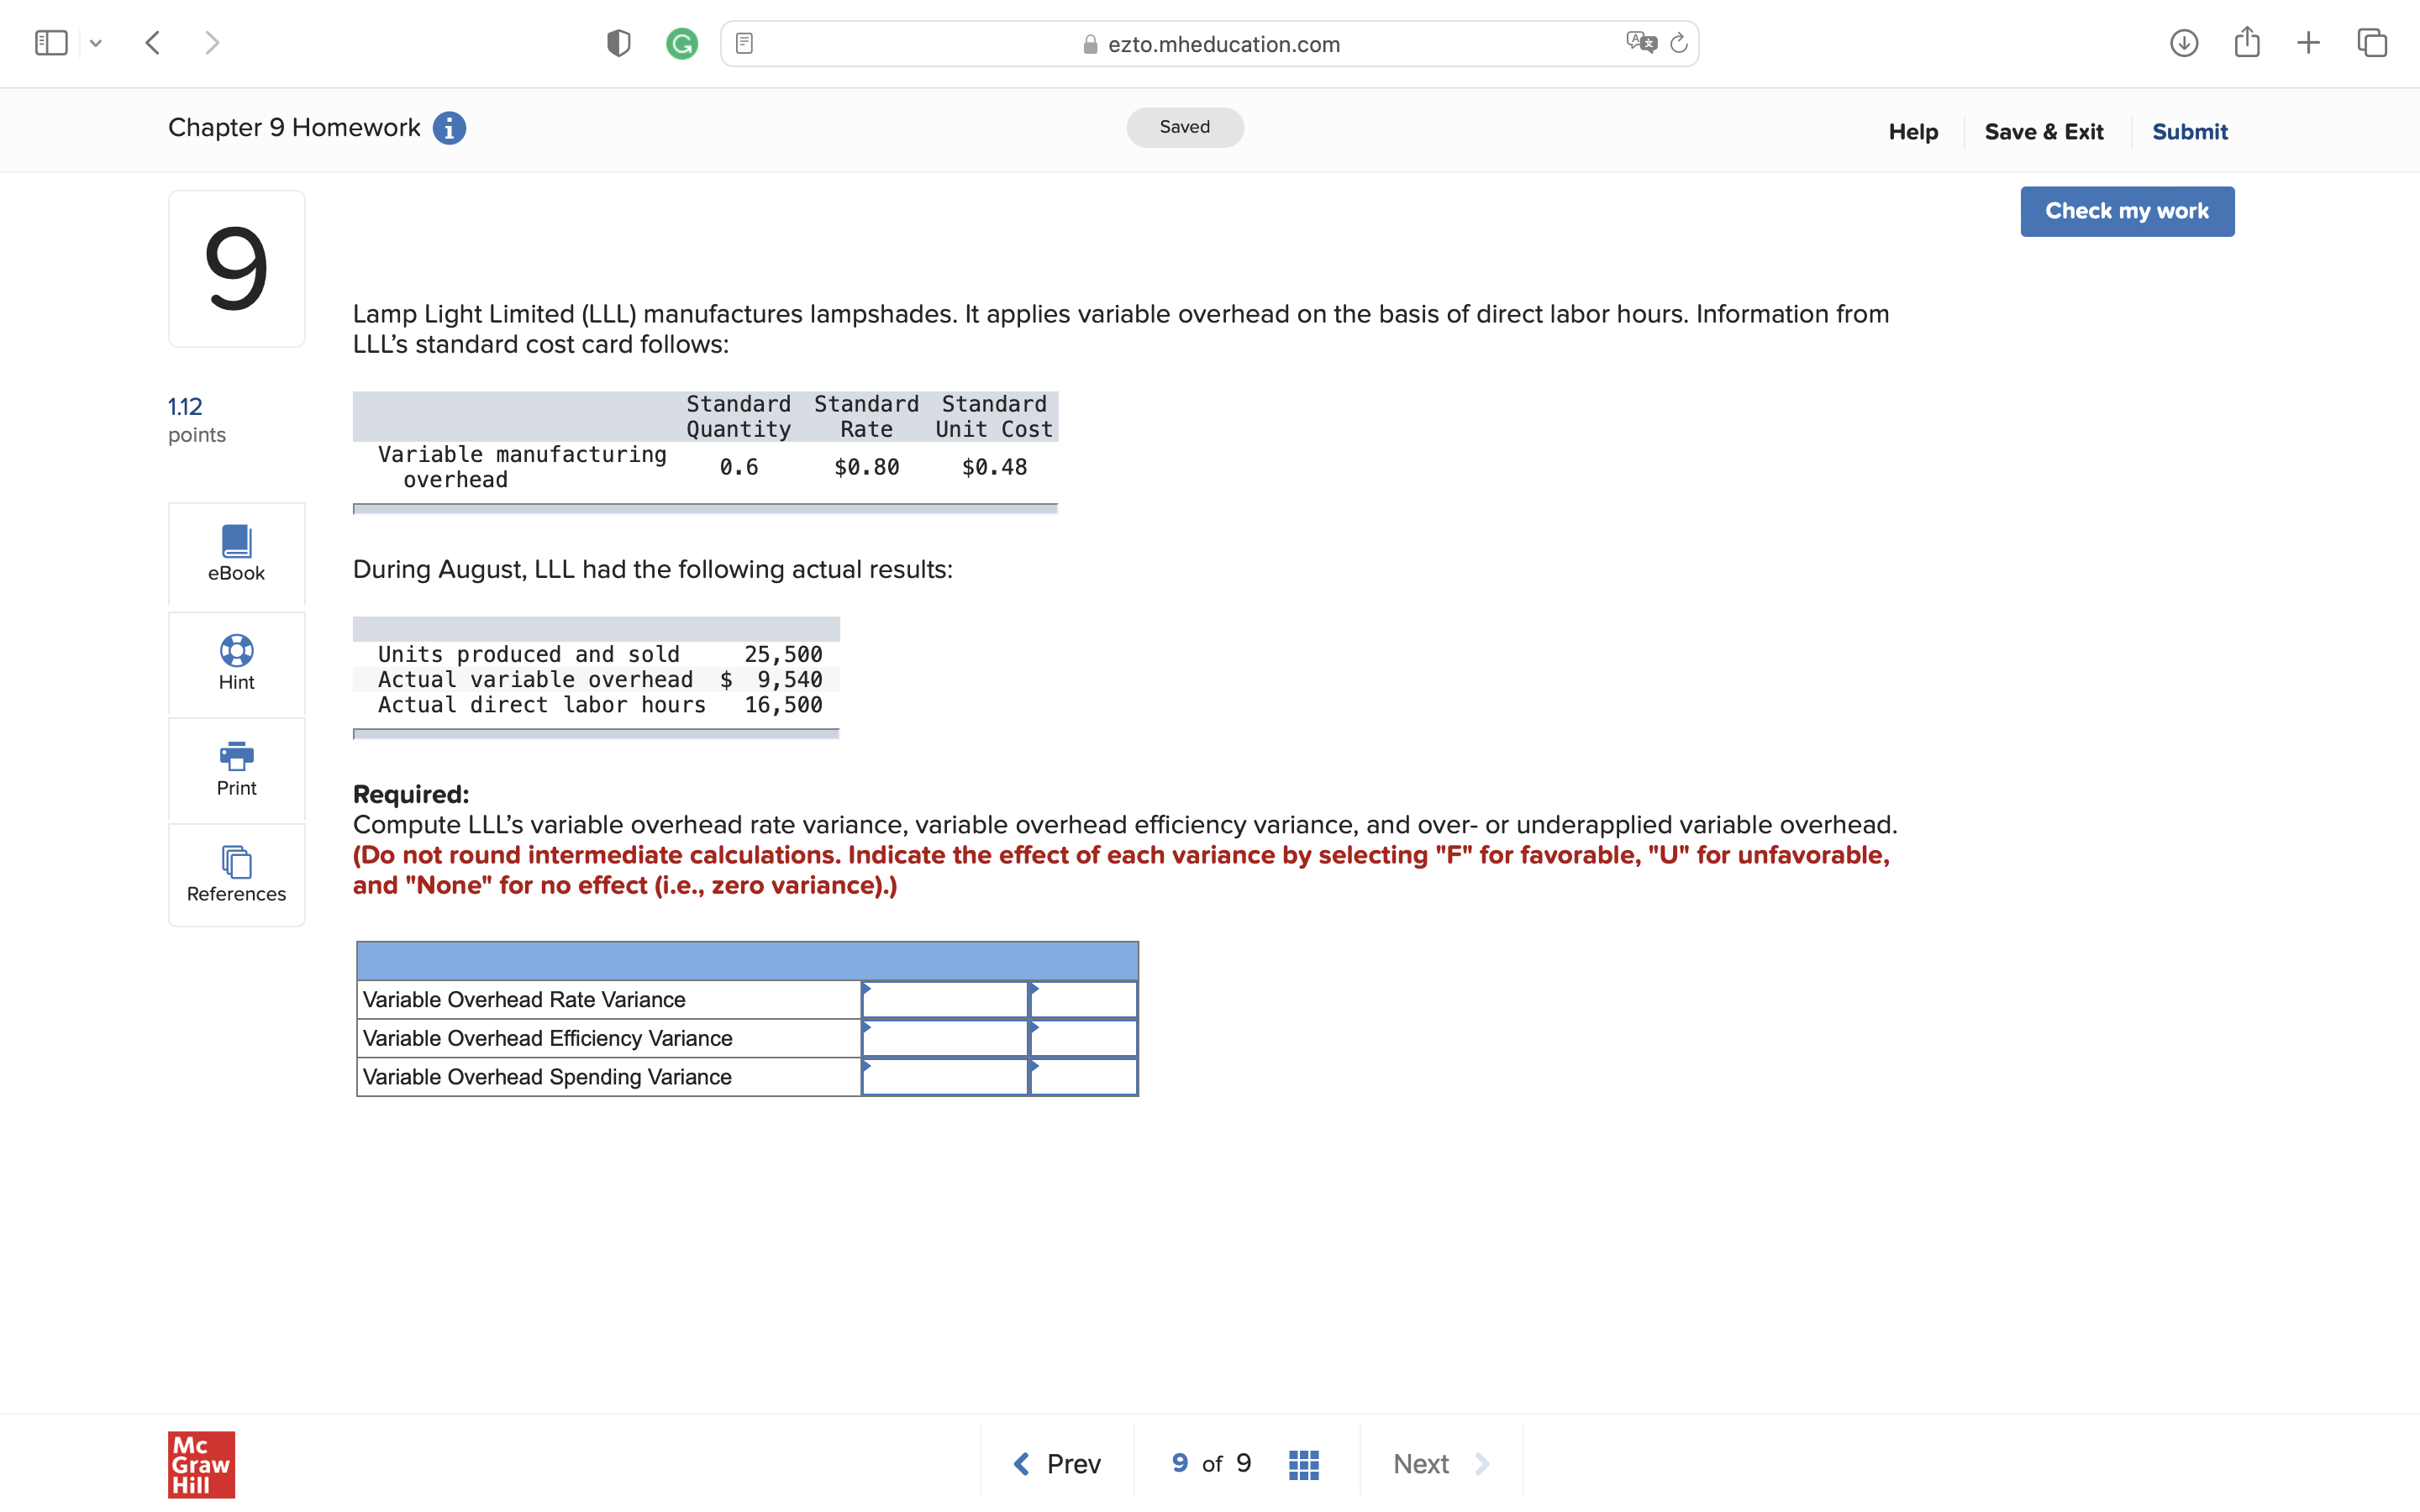Reload the page with refresh icon

pyautogui.click(x=1679, y=43)
